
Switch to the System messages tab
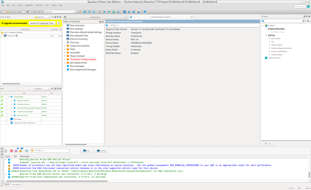7,185
